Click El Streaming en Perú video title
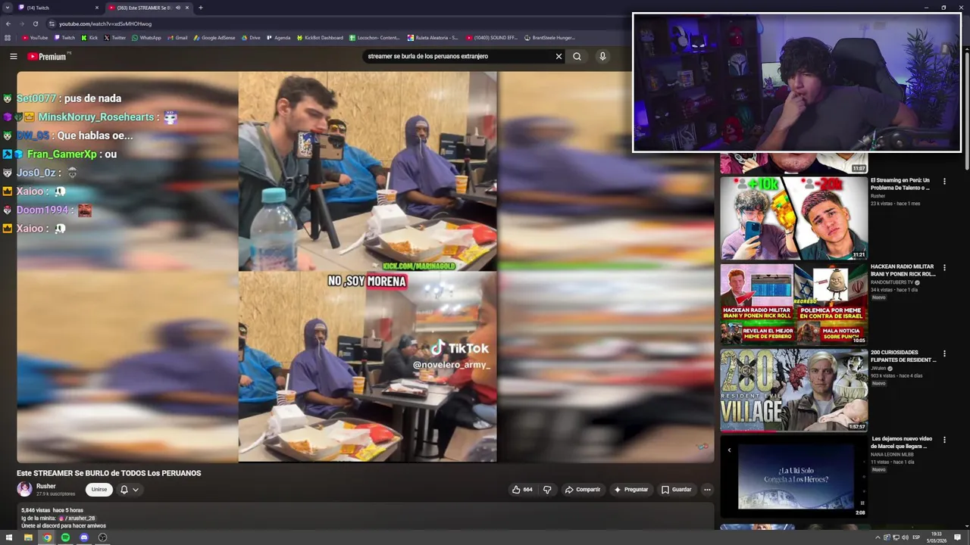Image resolution: width=970 pixels, height=545 pixels. point(900,184)
